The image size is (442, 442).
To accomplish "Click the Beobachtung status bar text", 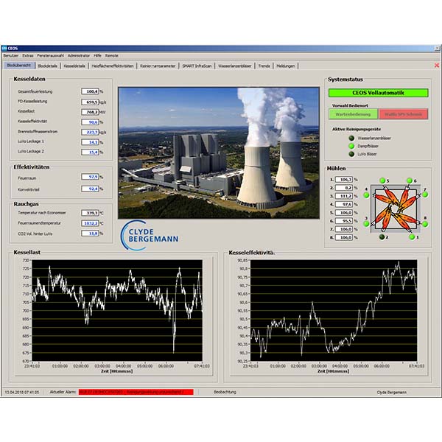I will 225,392.
